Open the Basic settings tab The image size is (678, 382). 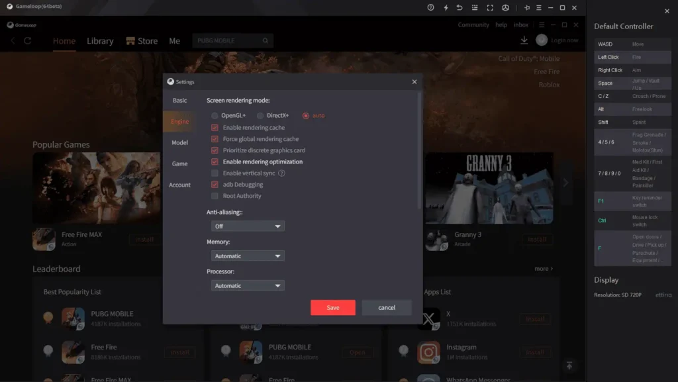click(179, 100)
